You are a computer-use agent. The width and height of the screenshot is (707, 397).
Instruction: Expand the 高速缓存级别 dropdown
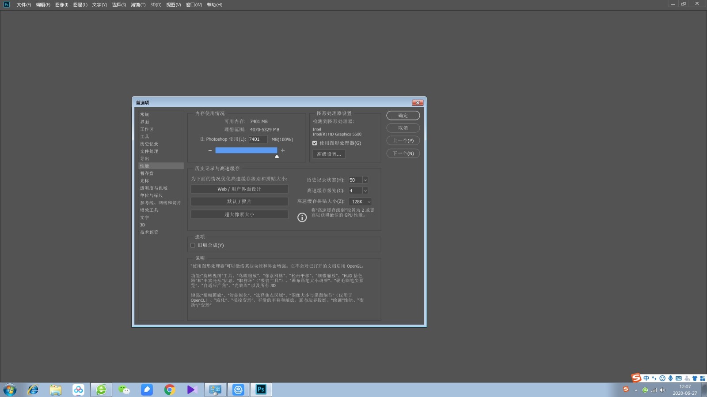[x=365, y=191]
